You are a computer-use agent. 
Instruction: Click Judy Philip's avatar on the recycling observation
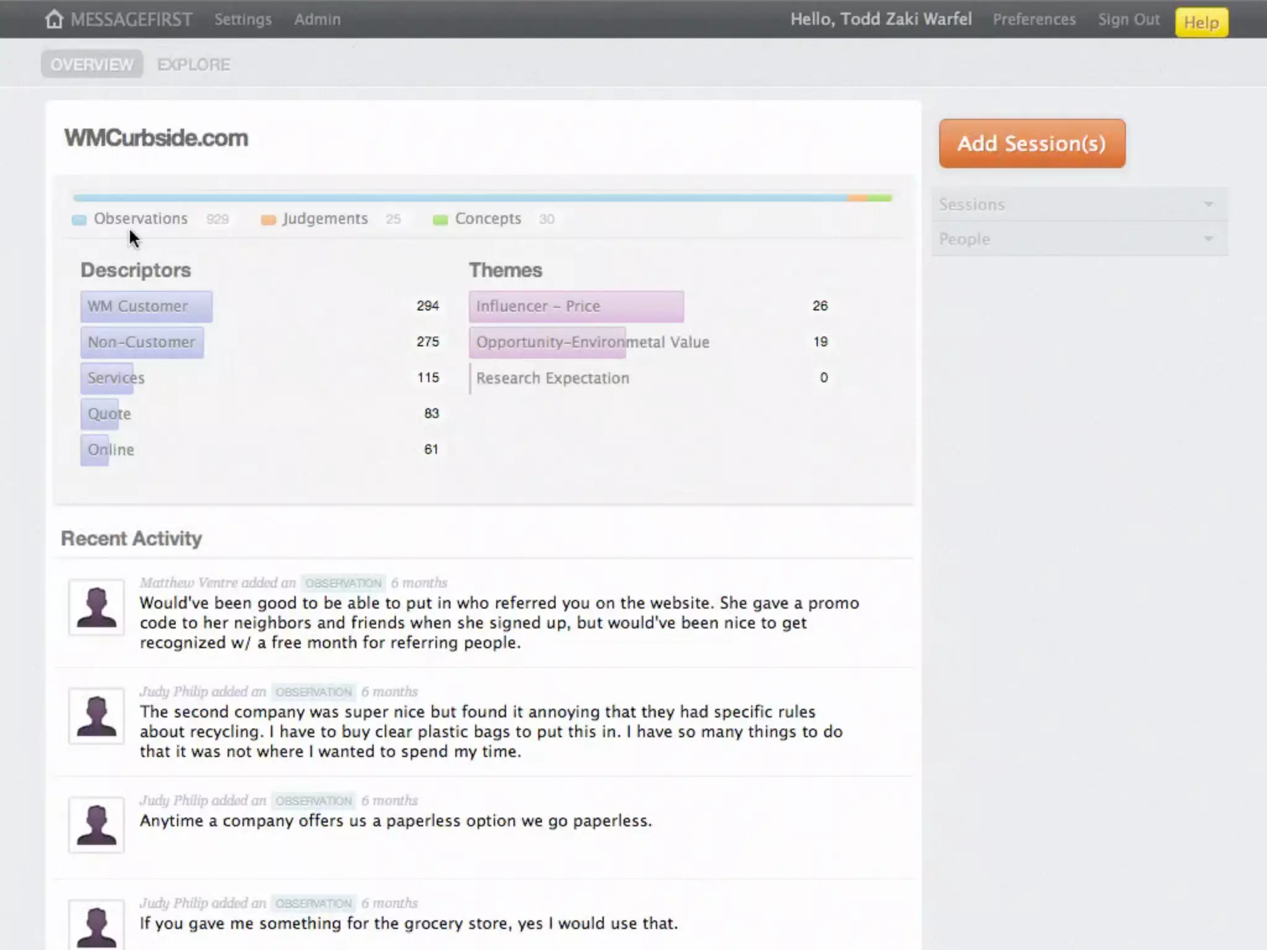click(x=97, y=716)
